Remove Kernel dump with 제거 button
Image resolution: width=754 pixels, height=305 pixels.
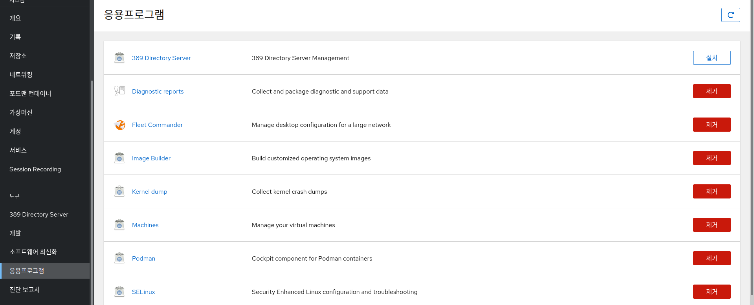tap(712, 191)
